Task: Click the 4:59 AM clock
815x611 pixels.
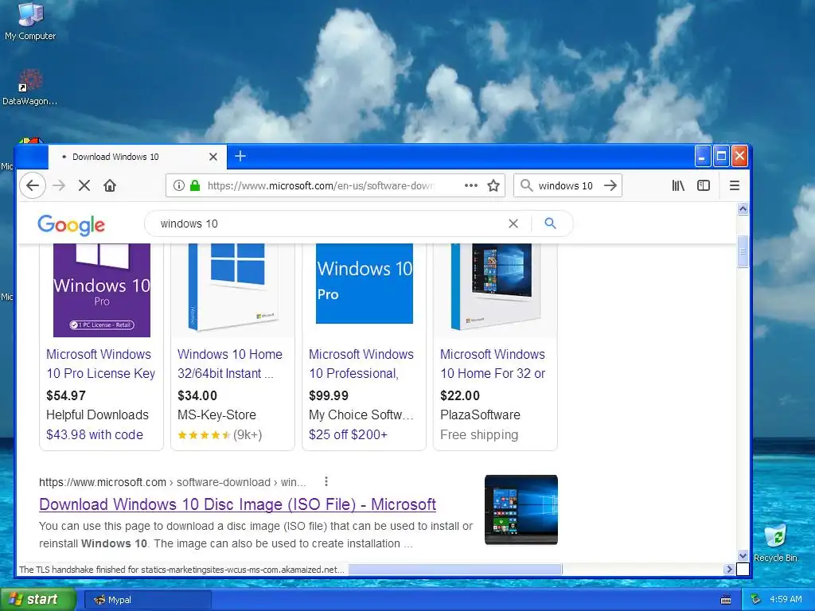Action: pos(786,600)
